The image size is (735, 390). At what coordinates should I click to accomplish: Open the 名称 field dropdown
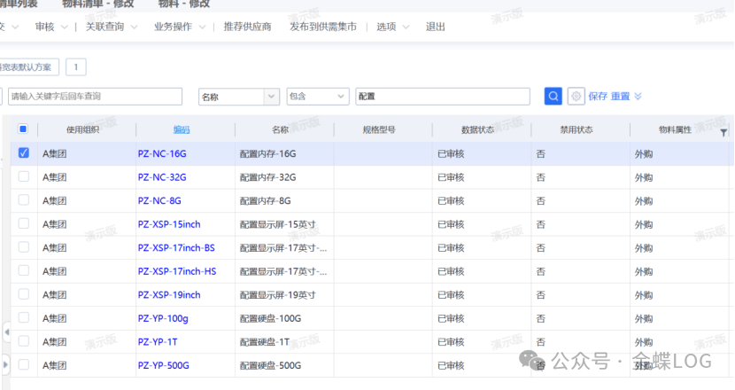238,97
